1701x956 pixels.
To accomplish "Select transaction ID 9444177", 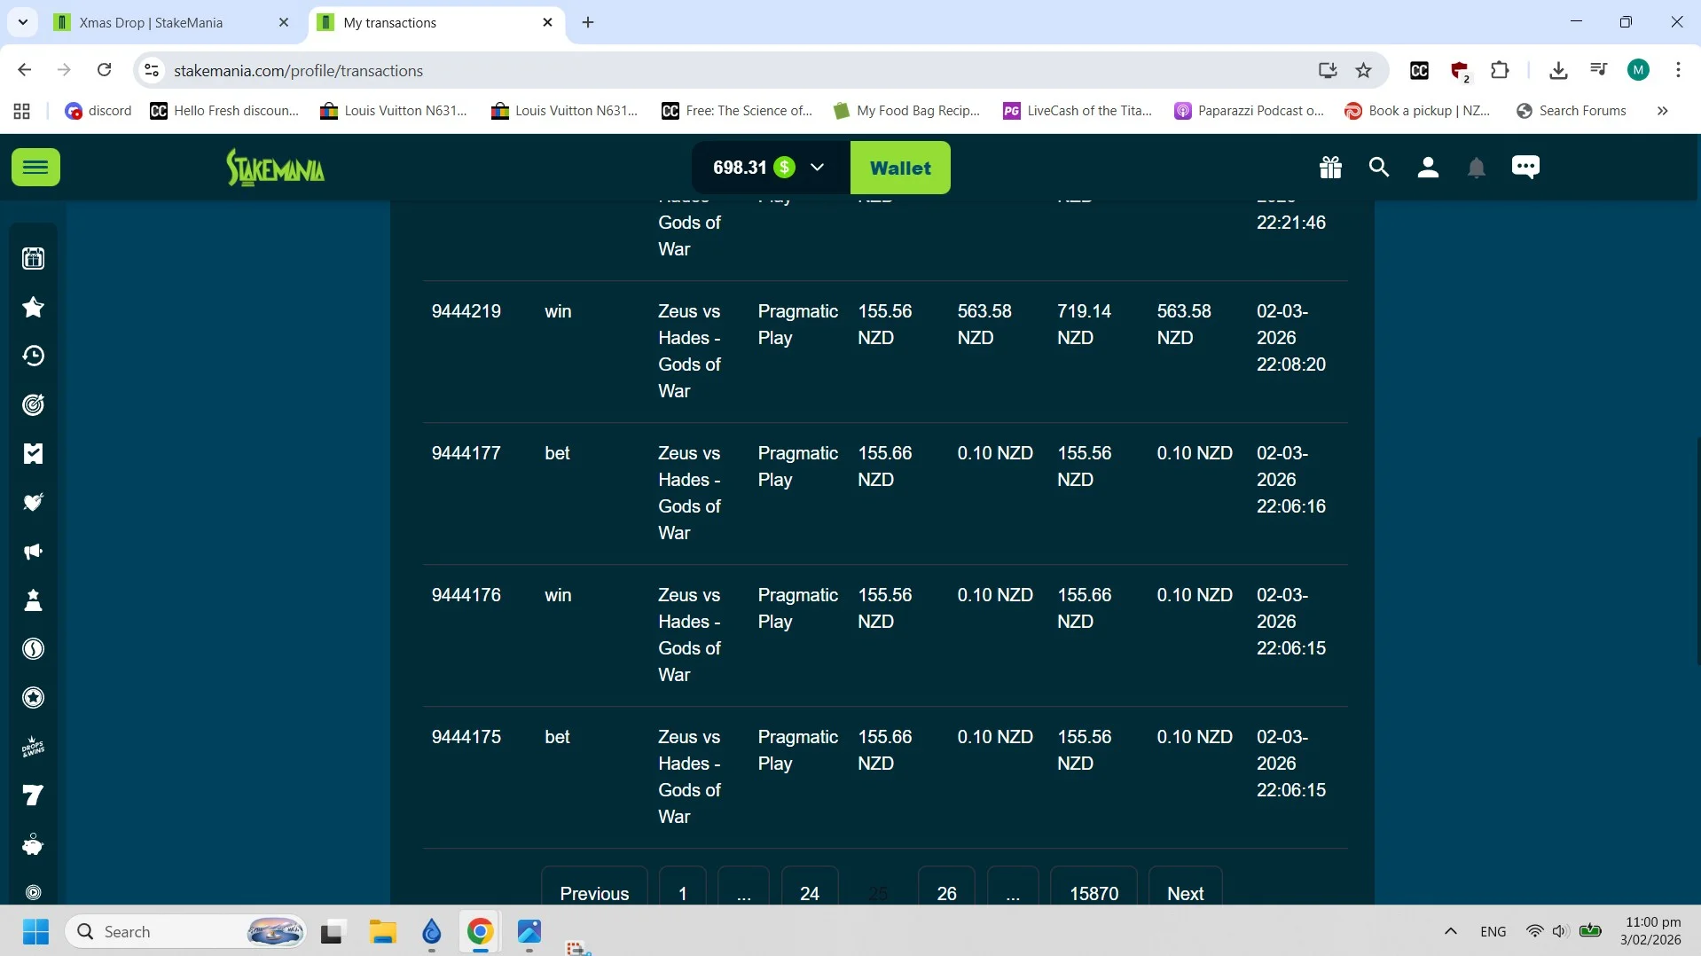I will [x=466, y=453].
